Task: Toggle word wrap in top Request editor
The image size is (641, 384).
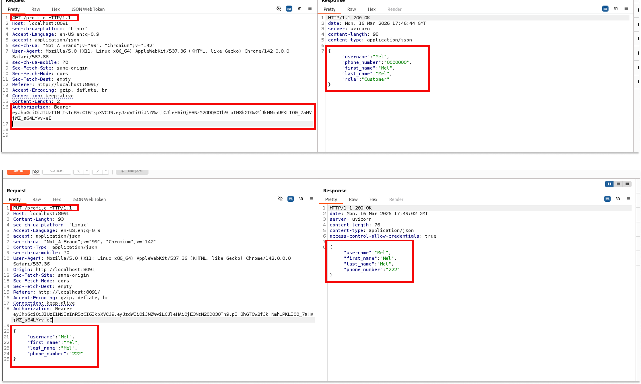Action: tap(289, 9)
